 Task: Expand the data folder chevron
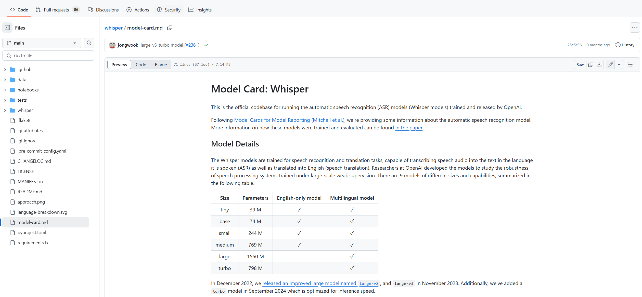coord(5,80)
